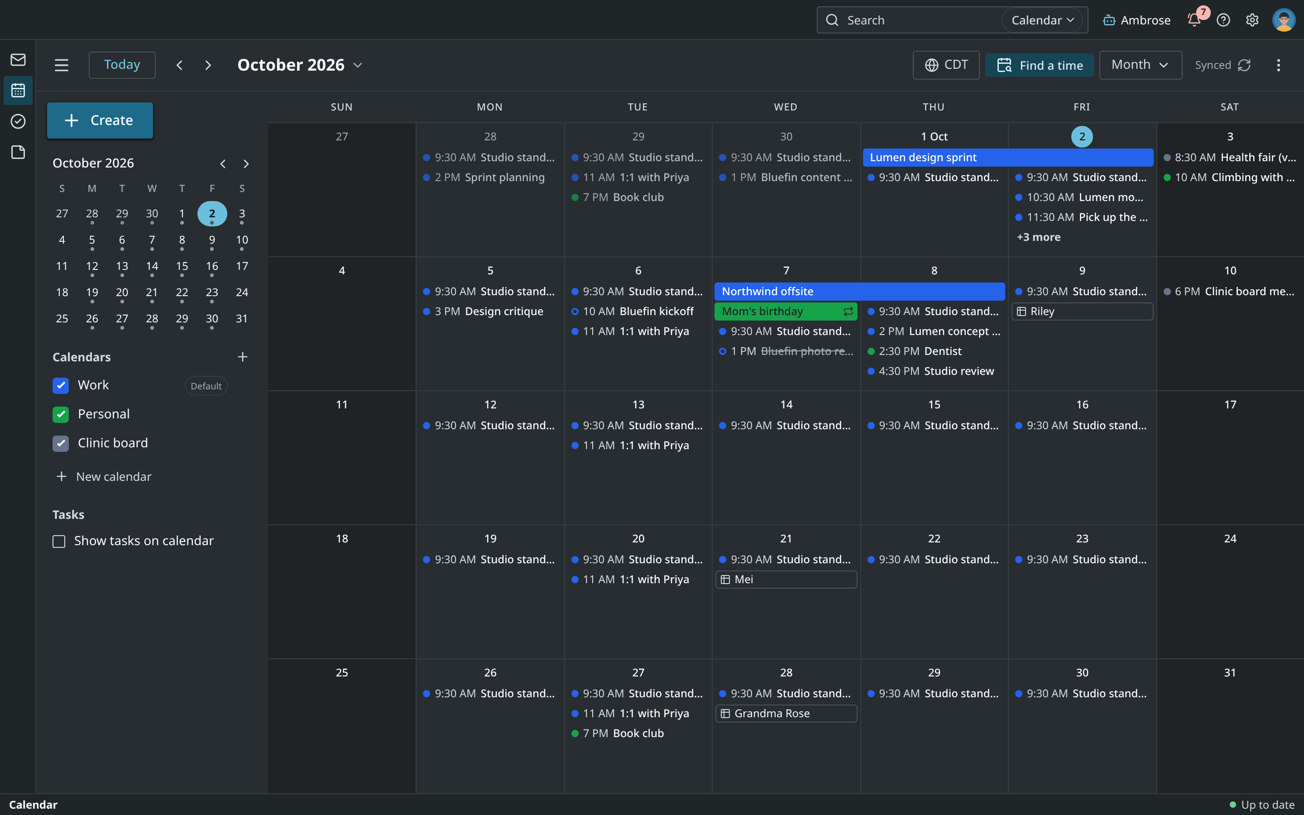
Task: Click the Create button
Action: 100,120
